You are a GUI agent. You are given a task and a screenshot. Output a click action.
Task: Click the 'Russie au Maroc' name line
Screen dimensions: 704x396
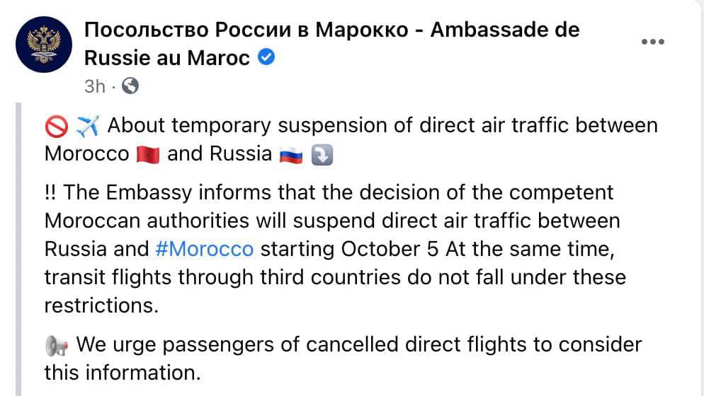(x=167, y=58)
